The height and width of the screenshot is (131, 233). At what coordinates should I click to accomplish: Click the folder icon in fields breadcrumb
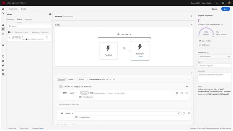9,32
